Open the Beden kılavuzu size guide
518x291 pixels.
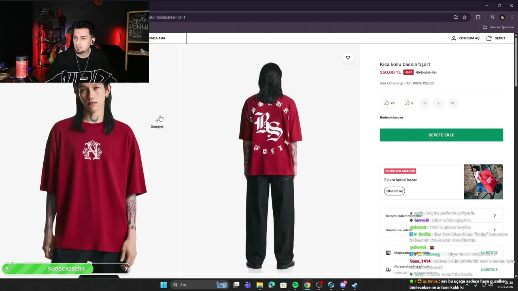tap(391, 118)
